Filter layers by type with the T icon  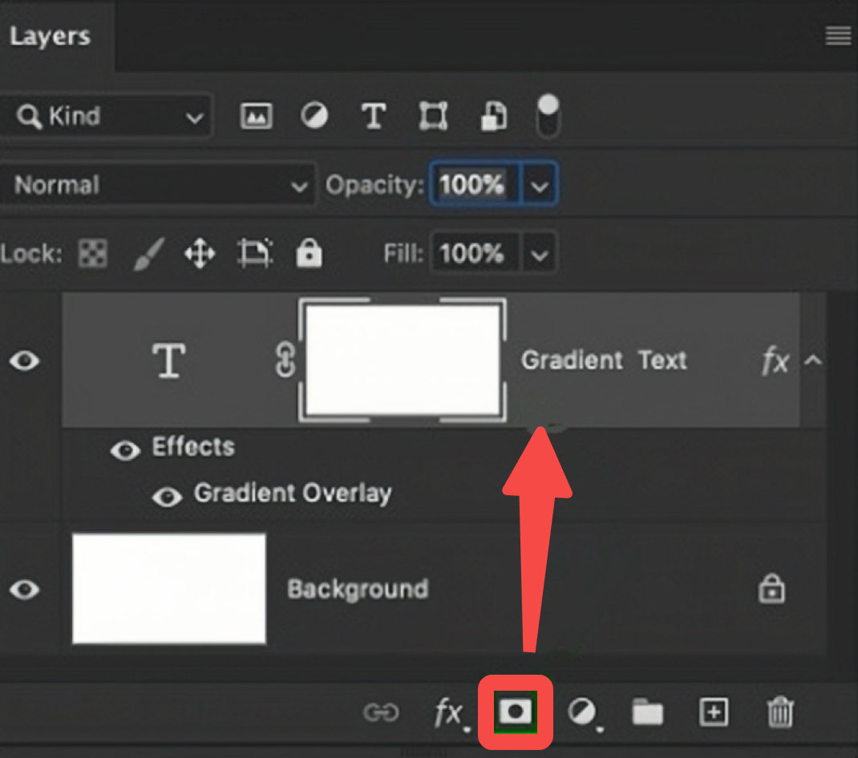coord(374,115)
